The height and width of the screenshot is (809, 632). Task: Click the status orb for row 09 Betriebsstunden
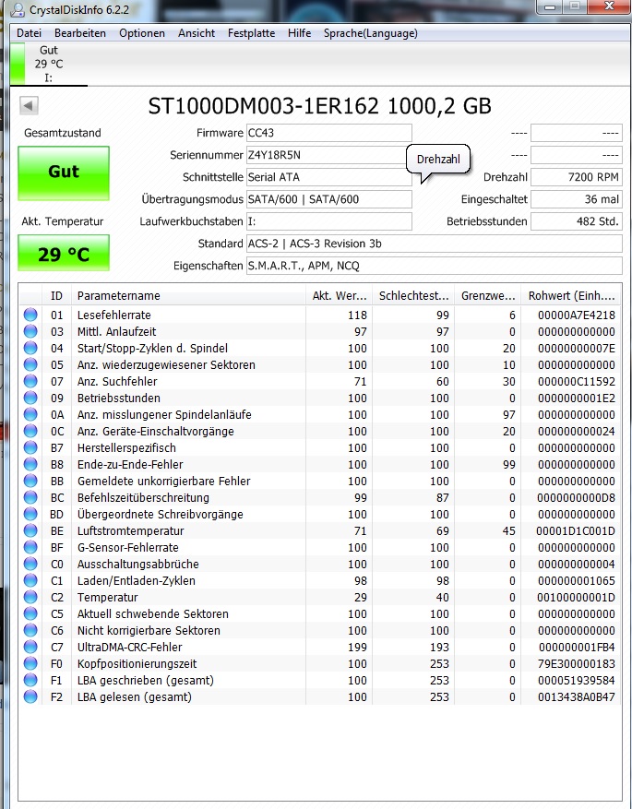[x=30, y=398]
